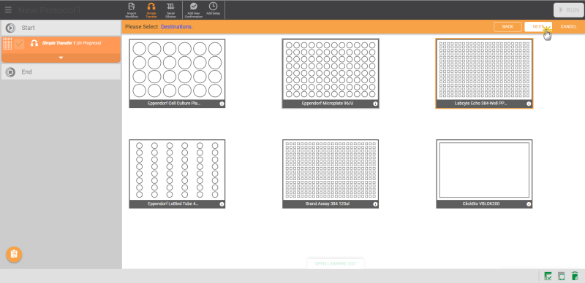Screen dimensions: 585x283
Task: Toggle the Simple Transfer 1 checkmark
Action: point(19,44)
